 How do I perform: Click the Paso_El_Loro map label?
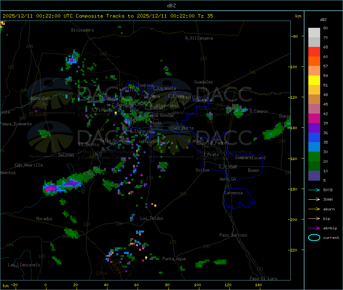(264, 279)
